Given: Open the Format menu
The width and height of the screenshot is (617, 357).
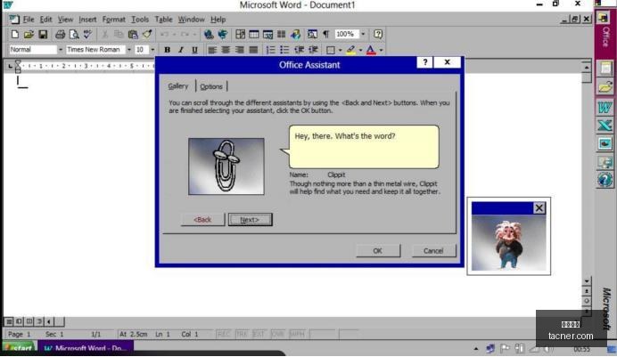Looking at the screenshot, I should pos(114,20).
